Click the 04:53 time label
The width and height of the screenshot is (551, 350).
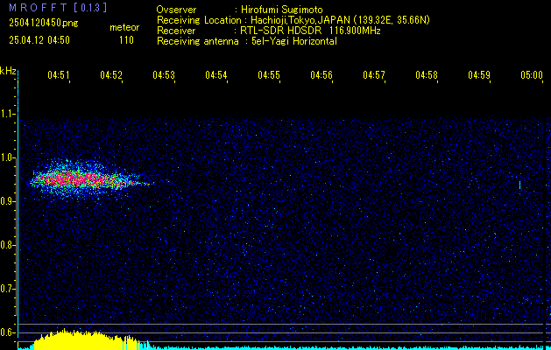164,75
